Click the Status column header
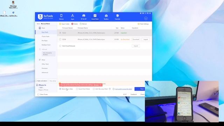 click(x=122, y=28)
